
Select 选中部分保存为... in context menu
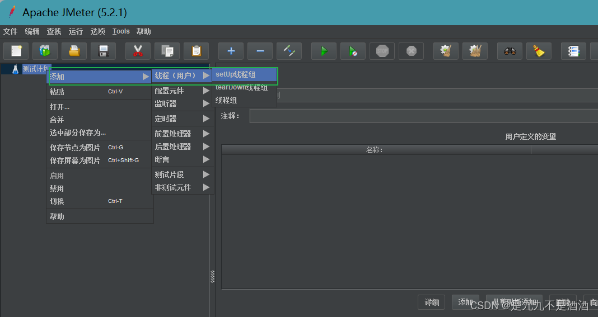100,133
